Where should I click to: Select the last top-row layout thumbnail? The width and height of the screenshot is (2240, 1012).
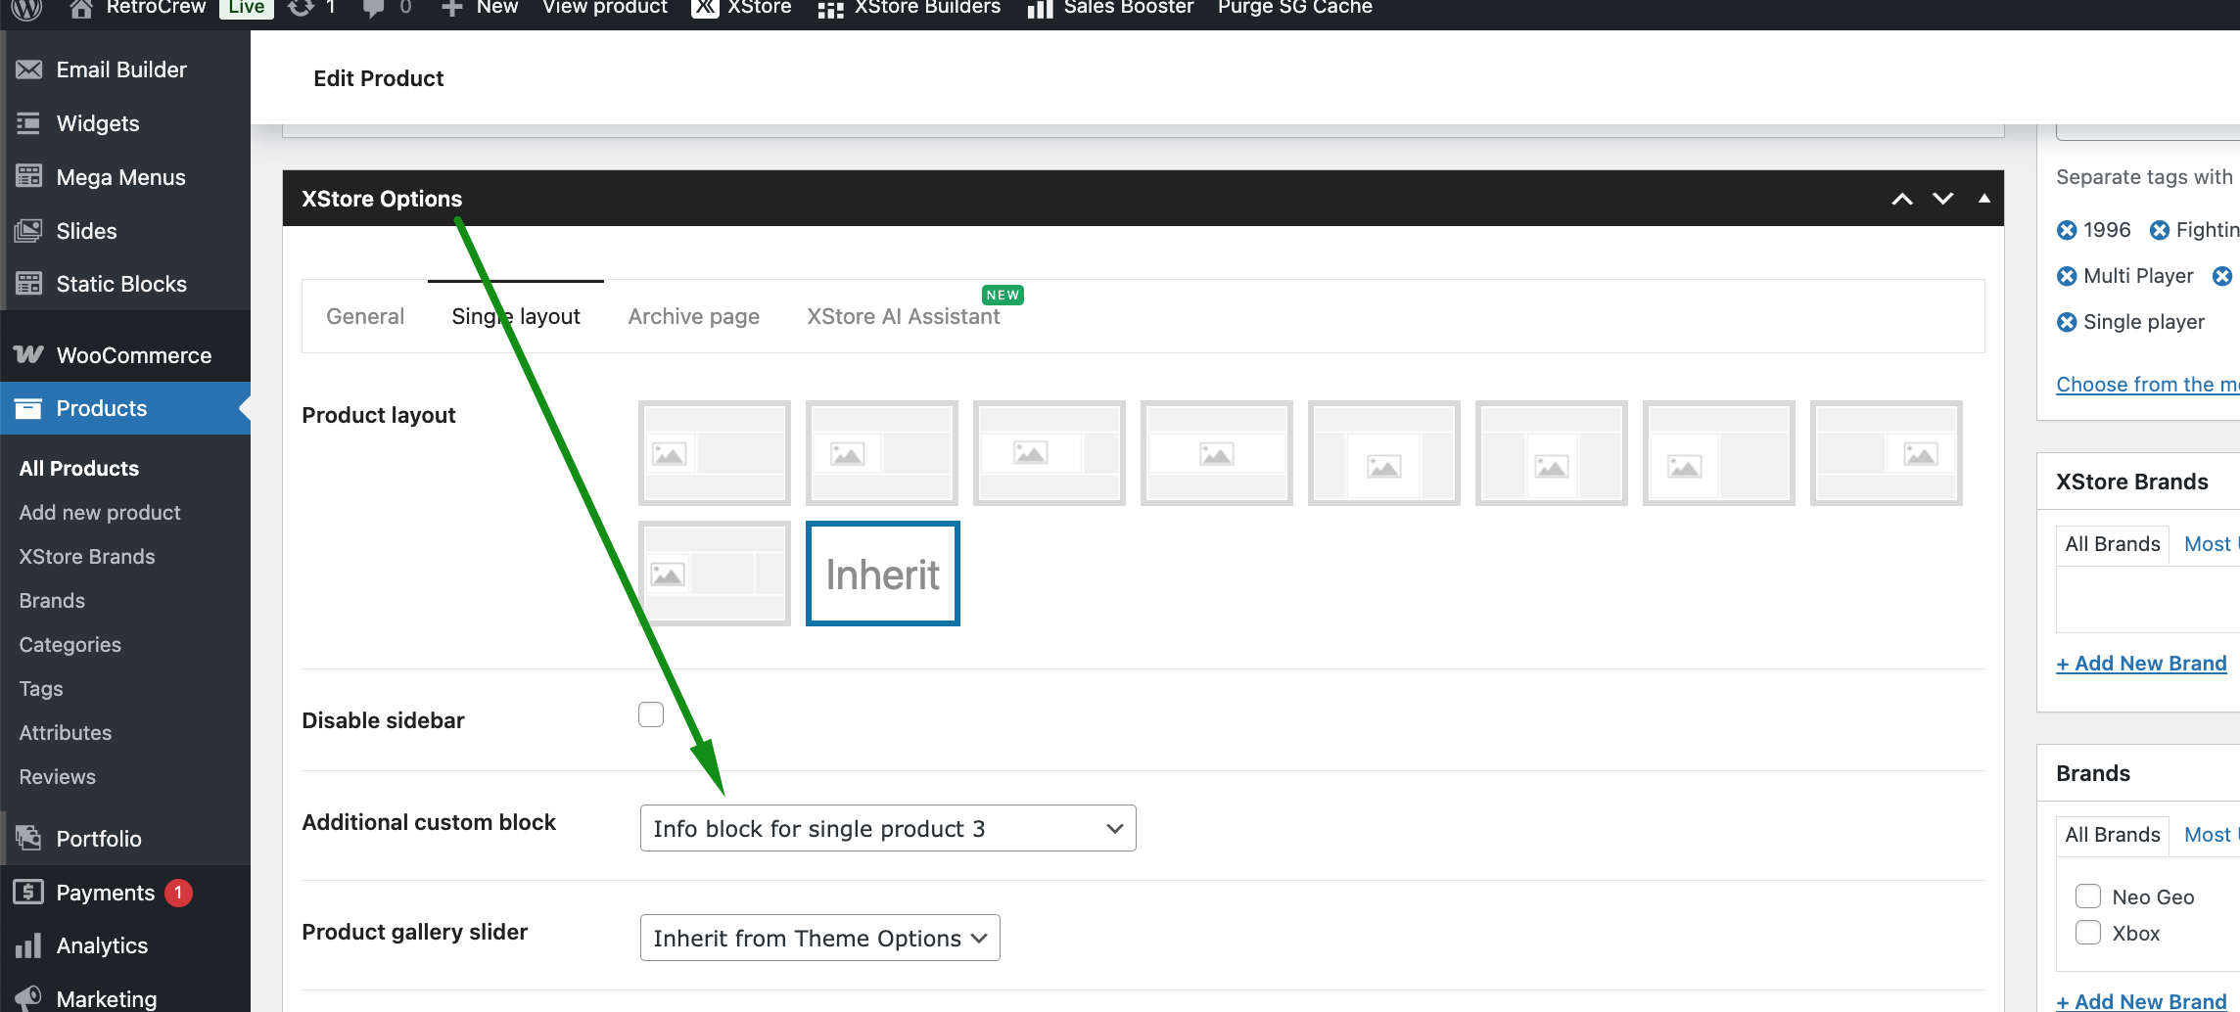(1886, 453)
